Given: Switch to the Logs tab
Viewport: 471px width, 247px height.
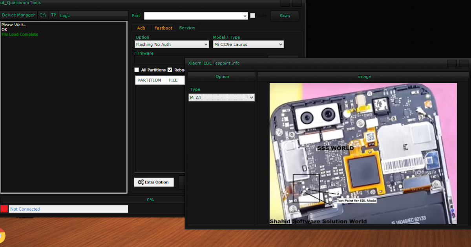Looking at the screenshot, I should coord(65,16).
